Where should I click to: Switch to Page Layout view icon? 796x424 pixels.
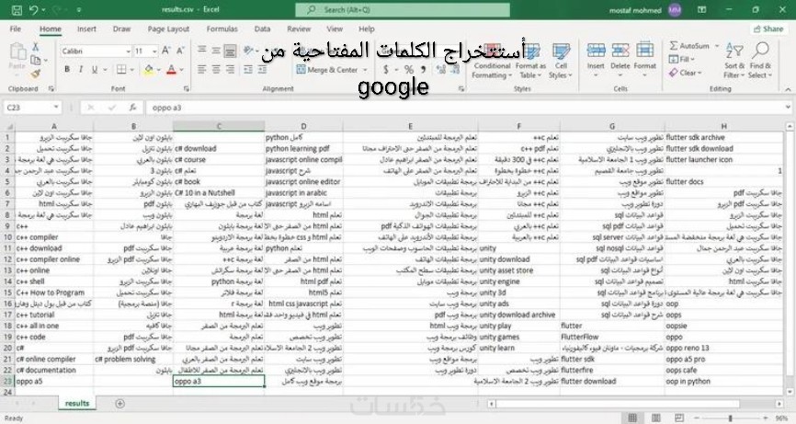656,418
